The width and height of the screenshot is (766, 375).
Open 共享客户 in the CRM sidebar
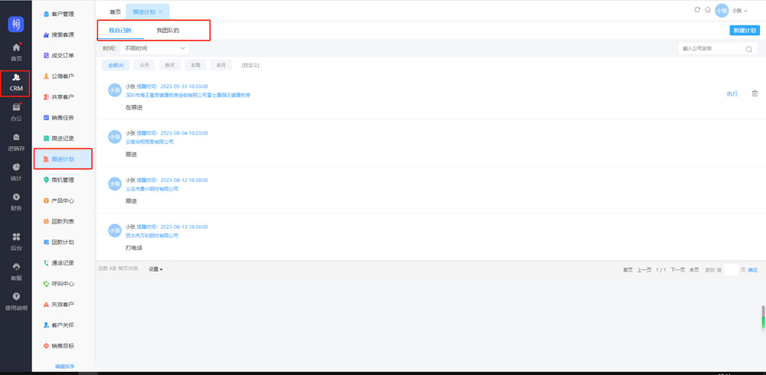point(59,97)
